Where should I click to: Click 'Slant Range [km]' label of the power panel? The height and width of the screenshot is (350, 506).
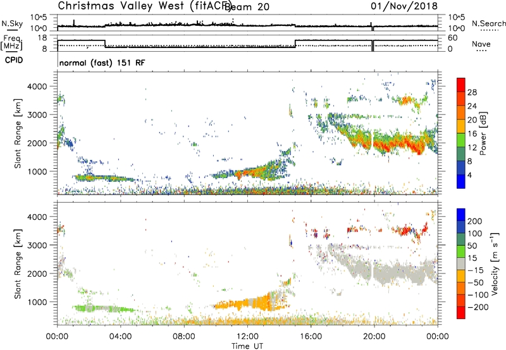(18, 133)
